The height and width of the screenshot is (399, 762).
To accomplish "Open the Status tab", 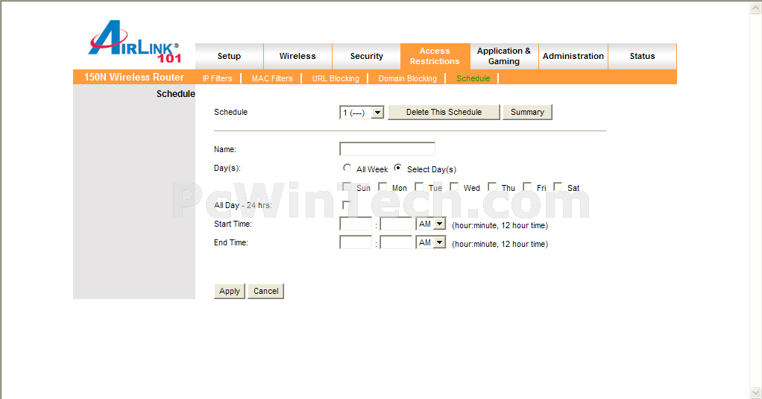I will 642,57.
